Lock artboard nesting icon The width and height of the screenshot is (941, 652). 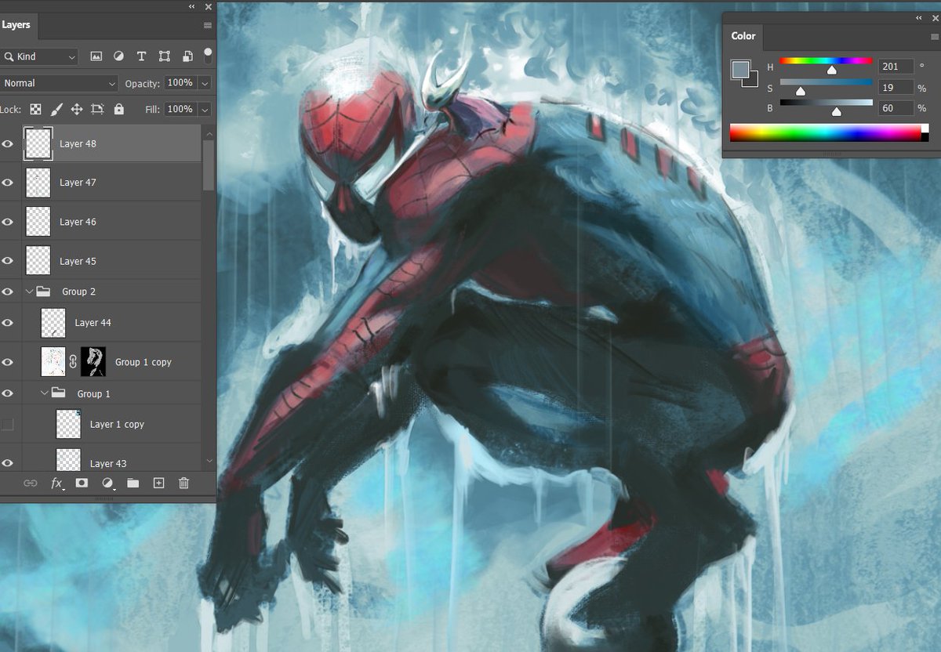(x=97, y=109)
